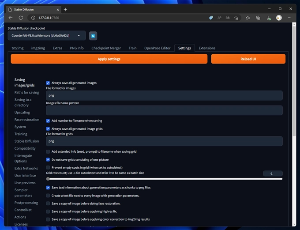
Task: Open the browser profile avatar
Action: coord(279,18)
